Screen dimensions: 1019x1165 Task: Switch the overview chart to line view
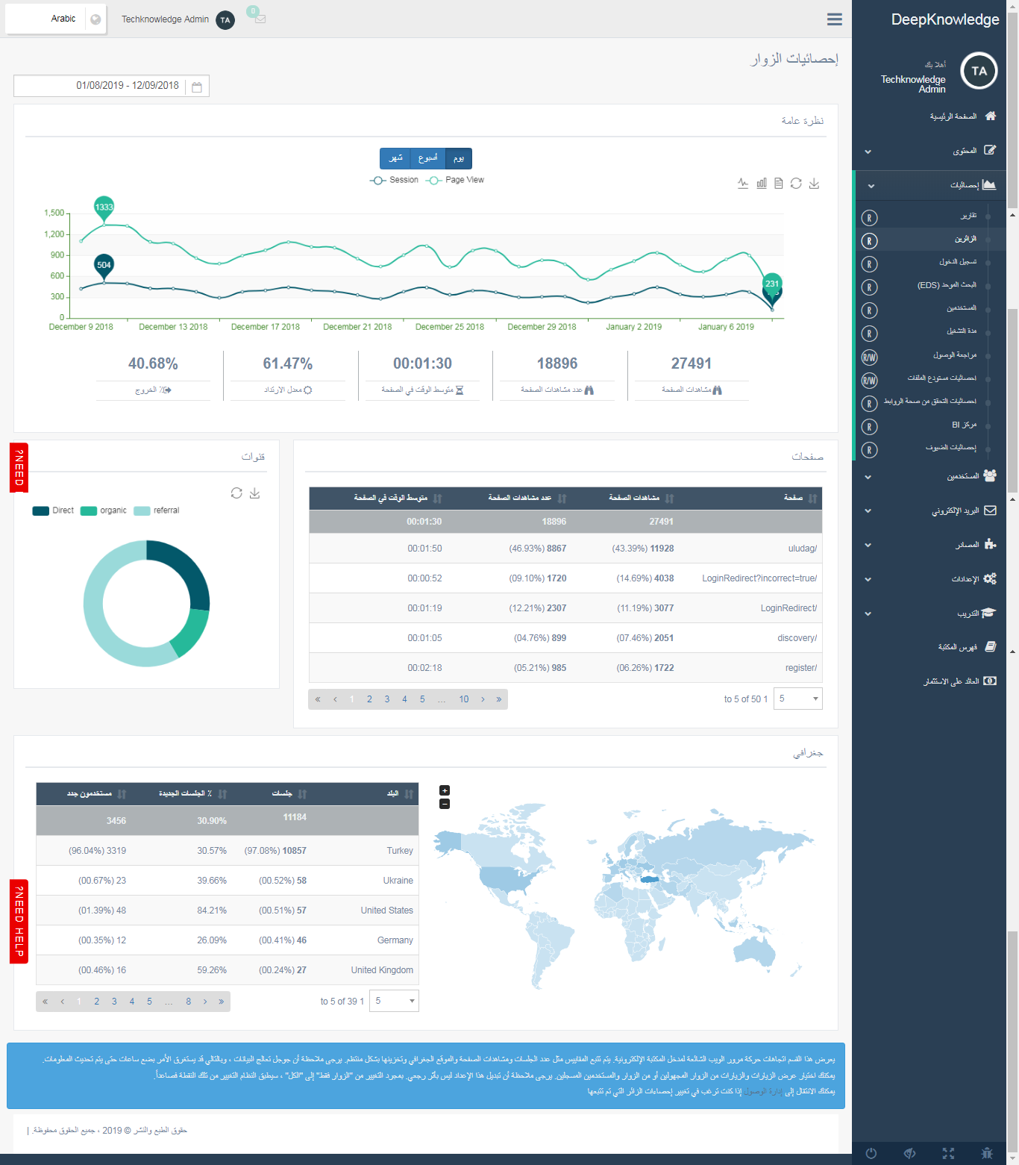pyautogui.click(x=743, y=183)
